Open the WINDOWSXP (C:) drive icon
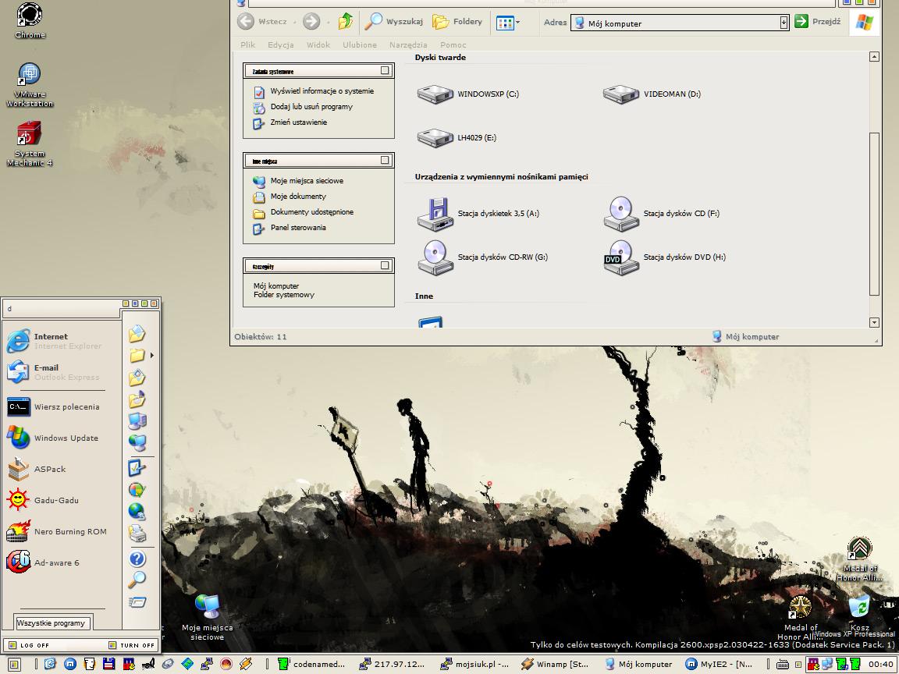 coord(435,94)
